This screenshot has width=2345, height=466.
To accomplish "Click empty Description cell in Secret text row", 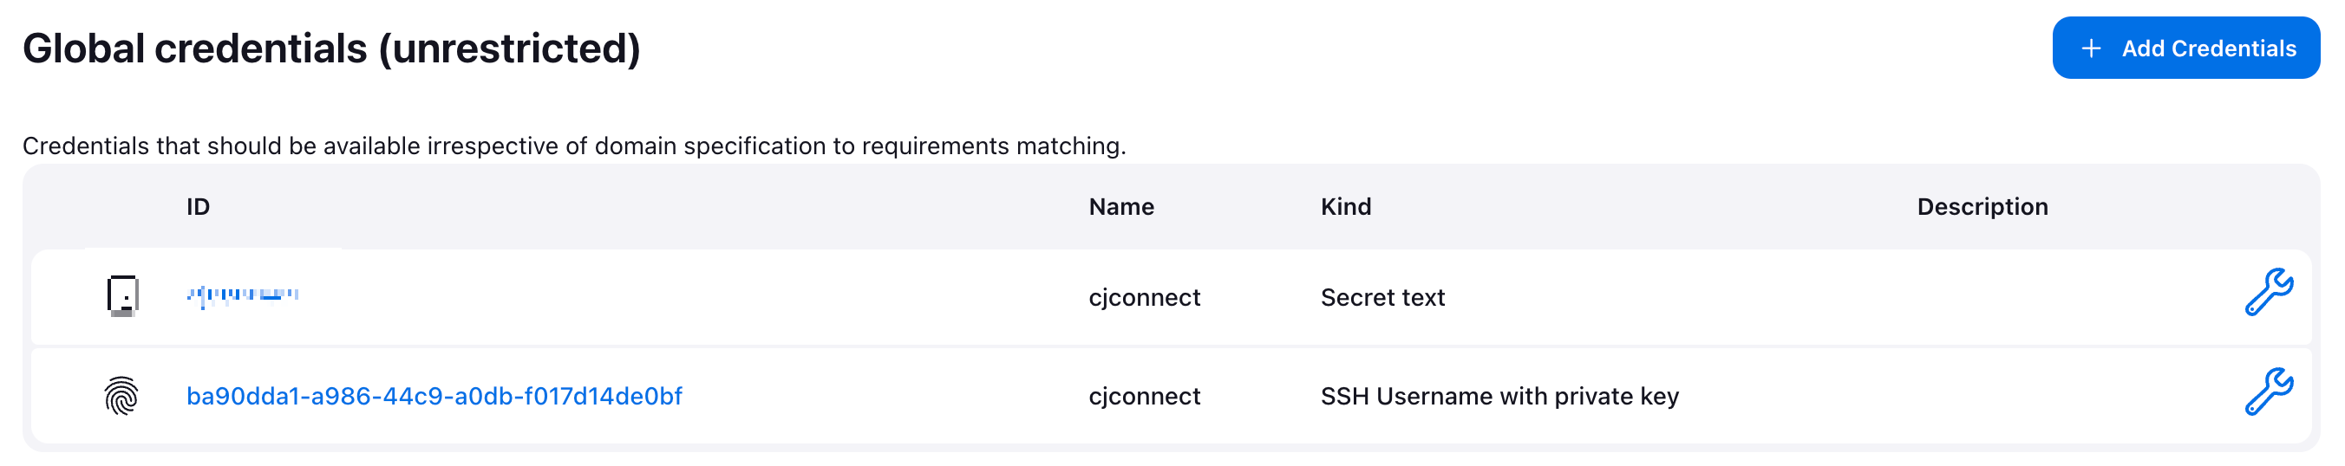I will (x=2067, y=297).
